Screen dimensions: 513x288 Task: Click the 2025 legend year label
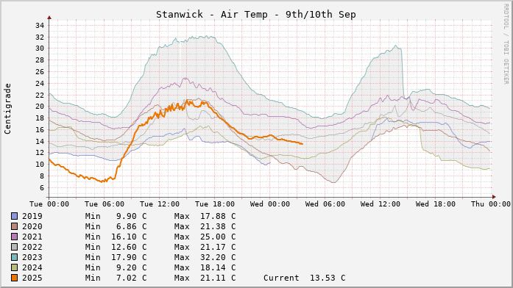[32, 278]
